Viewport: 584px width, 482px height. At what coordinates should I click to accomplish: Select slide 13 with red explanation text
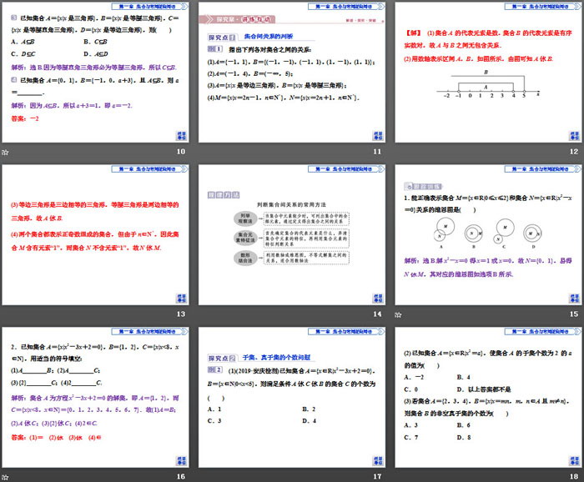(95, 234)
